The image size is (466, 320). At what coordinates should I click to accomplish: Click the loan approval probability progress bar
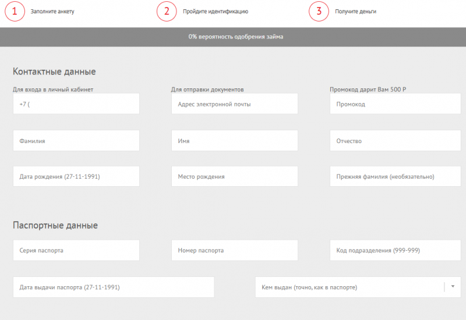[x=233, y=37]
